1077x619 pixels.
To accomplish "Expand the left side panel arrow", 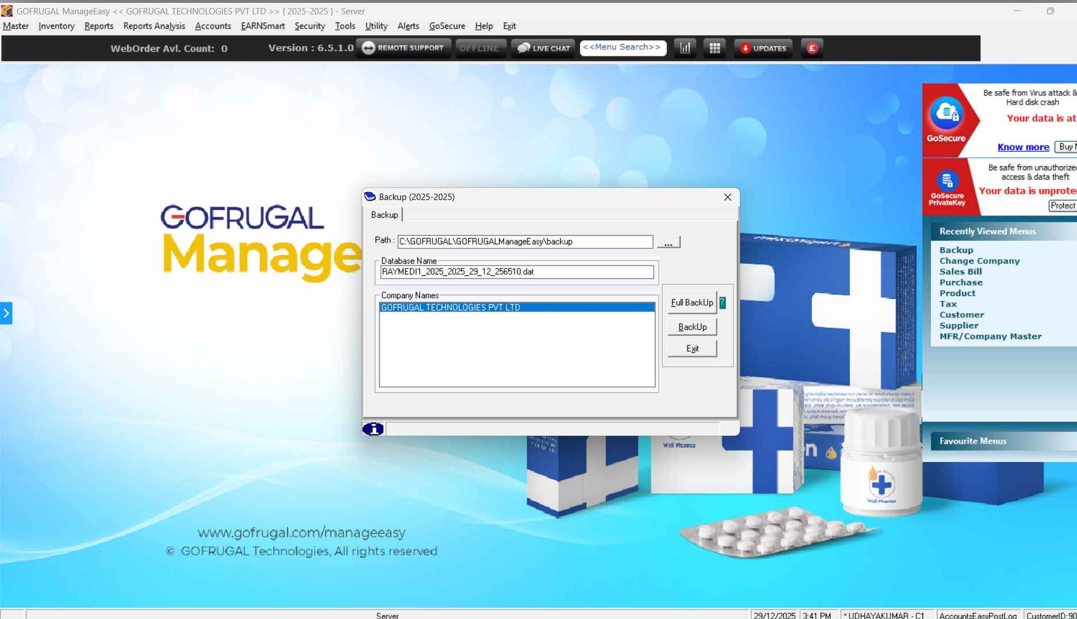I will 6,313.
